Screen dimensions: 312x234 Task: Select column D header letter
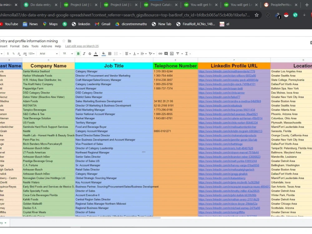coord(114,60)
